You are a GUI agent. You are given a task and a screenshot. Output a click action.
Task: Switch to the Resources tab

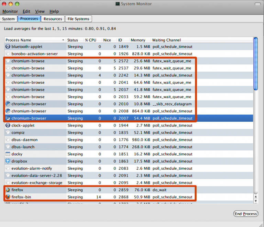pos(53,19)
